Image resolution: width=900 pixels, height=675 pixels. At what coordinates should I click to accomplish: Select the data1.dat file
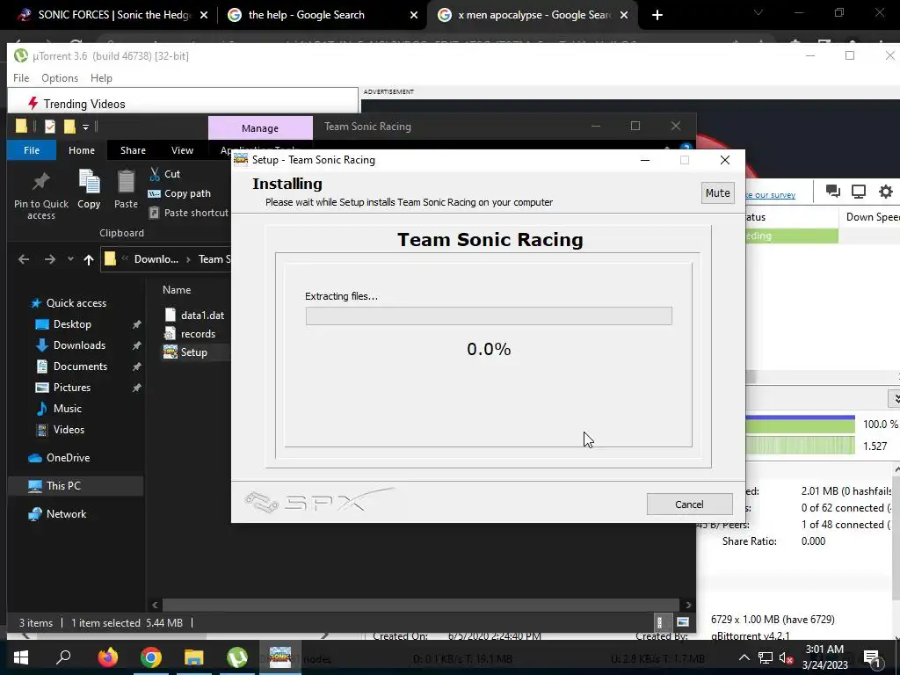pyautogui.click(x=194, y=316)
